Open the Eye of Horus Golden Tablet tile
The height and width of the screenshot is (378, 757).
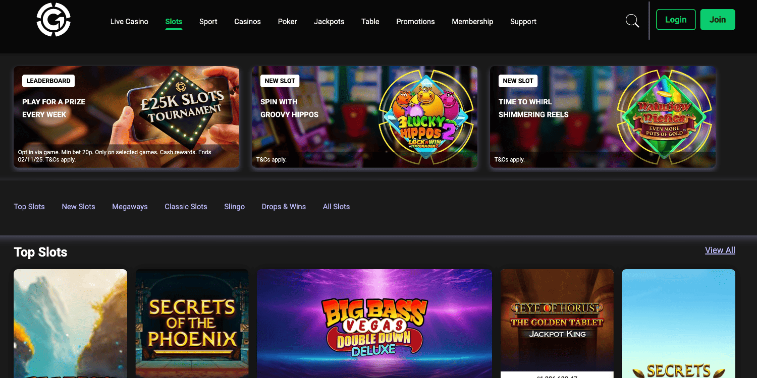[x=557, y=324]
